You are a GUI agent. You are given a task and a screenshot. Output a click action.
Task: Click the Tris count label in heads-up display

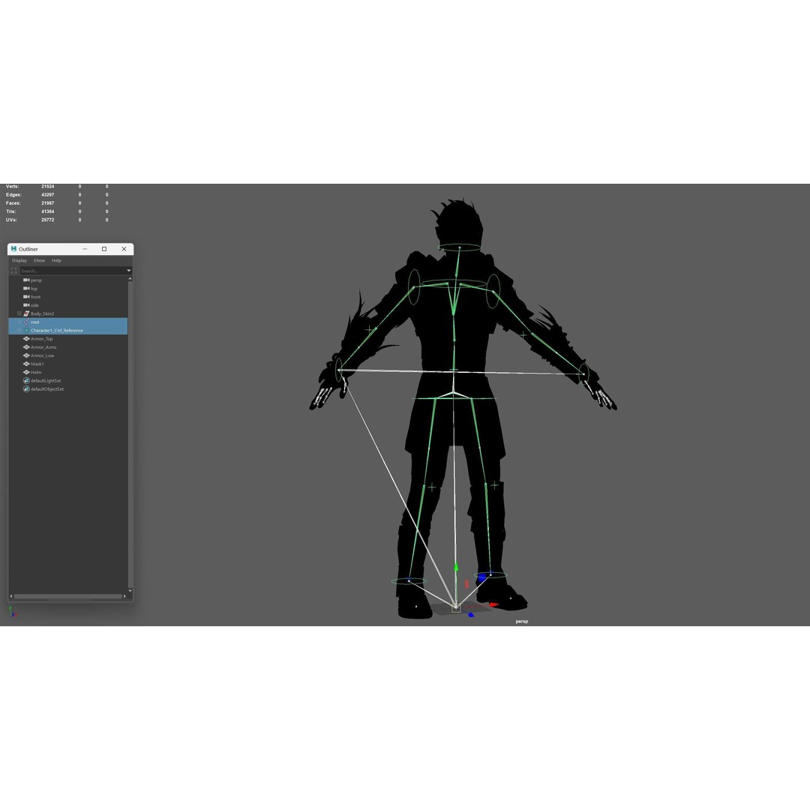pyautogui.click(x=10, y=211)
